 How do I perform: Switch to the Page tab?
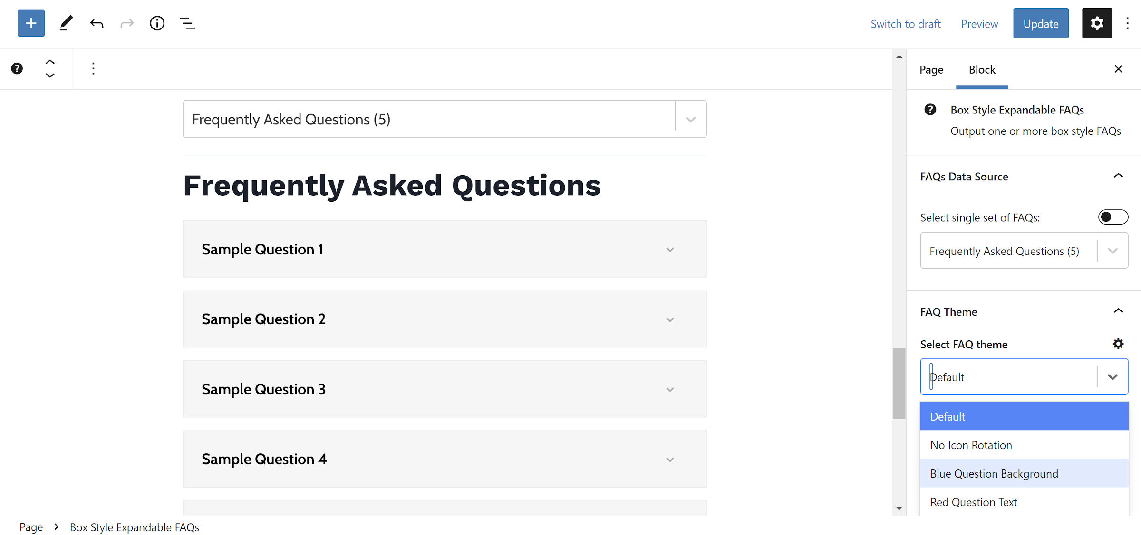931,69
